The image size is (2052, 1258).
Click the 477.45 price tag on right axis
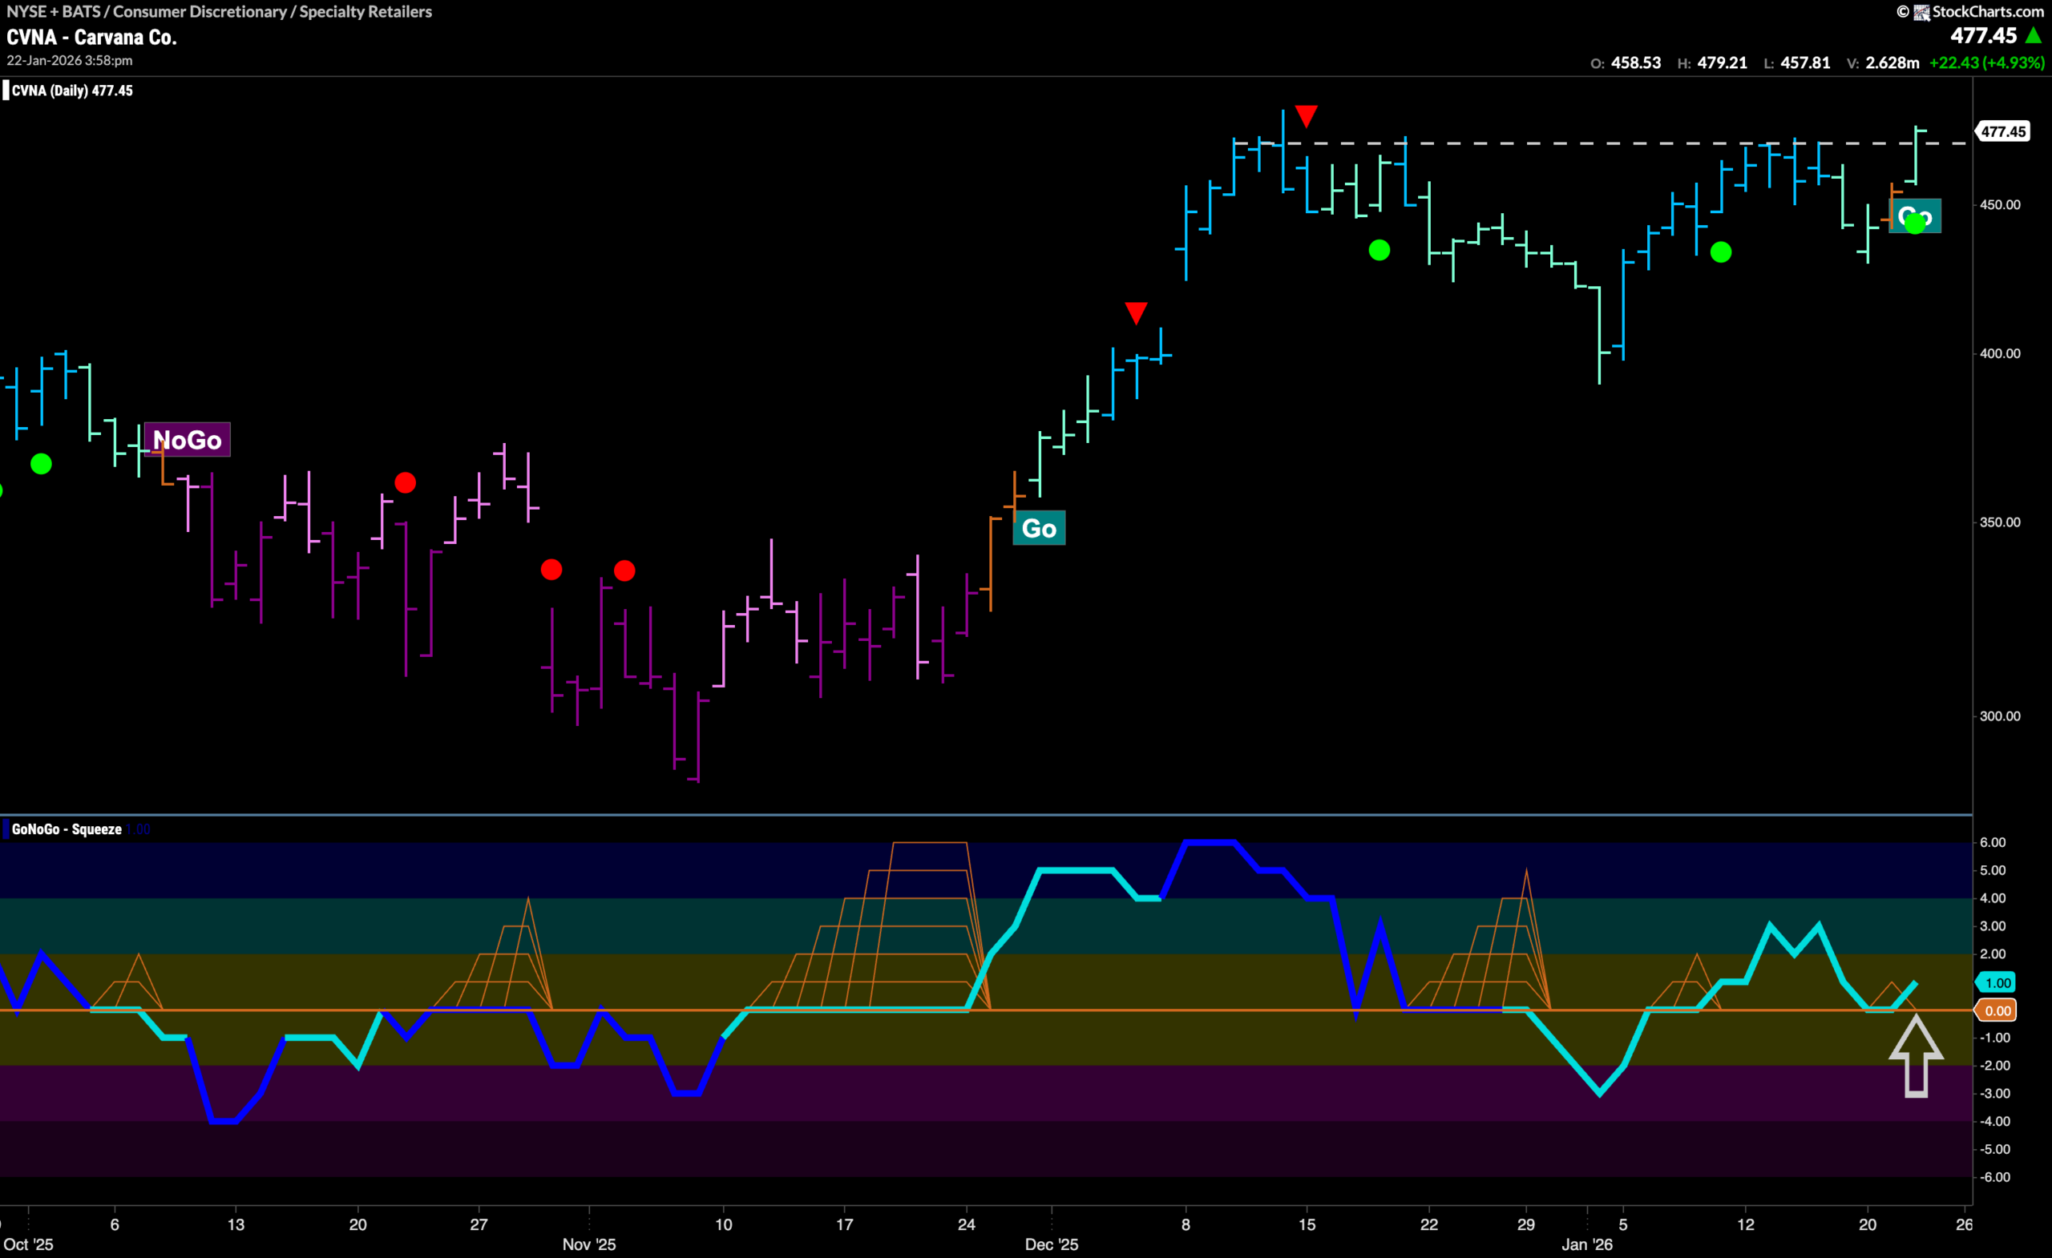pyautogui.click(x=2002, y=131)
